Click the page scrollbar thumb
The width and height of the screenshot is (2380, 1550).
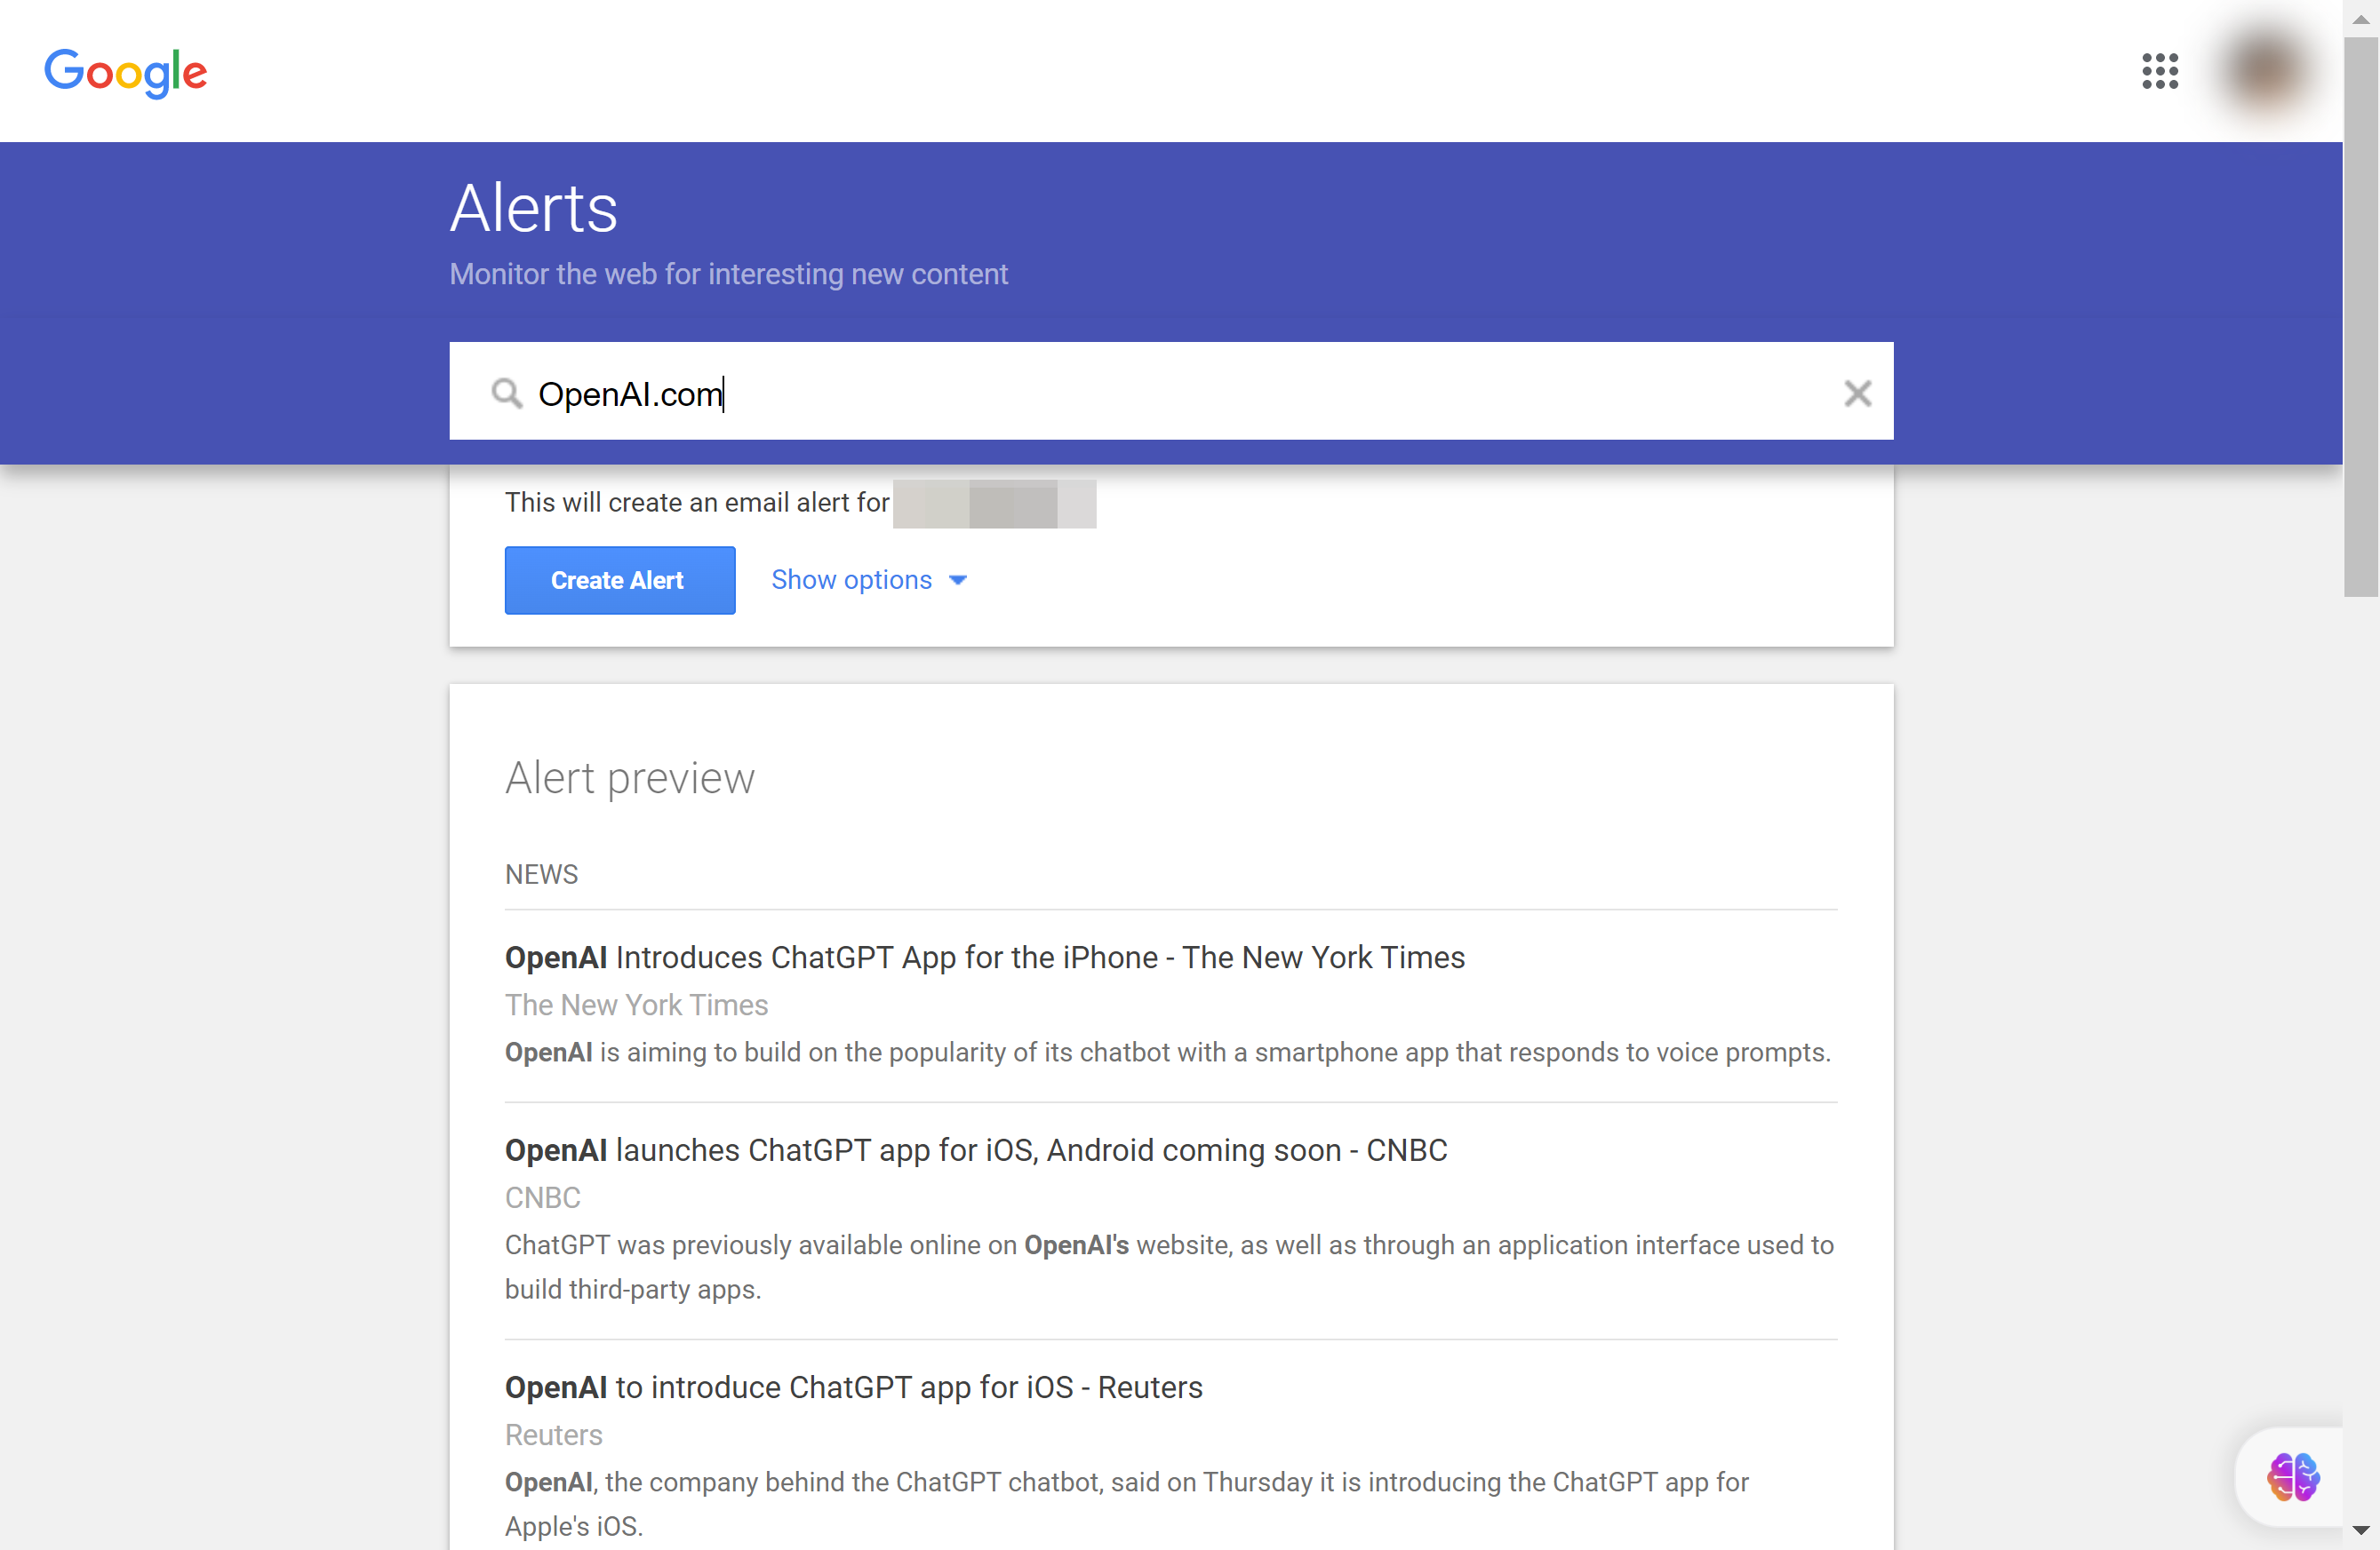click(x=2361, y=317)
